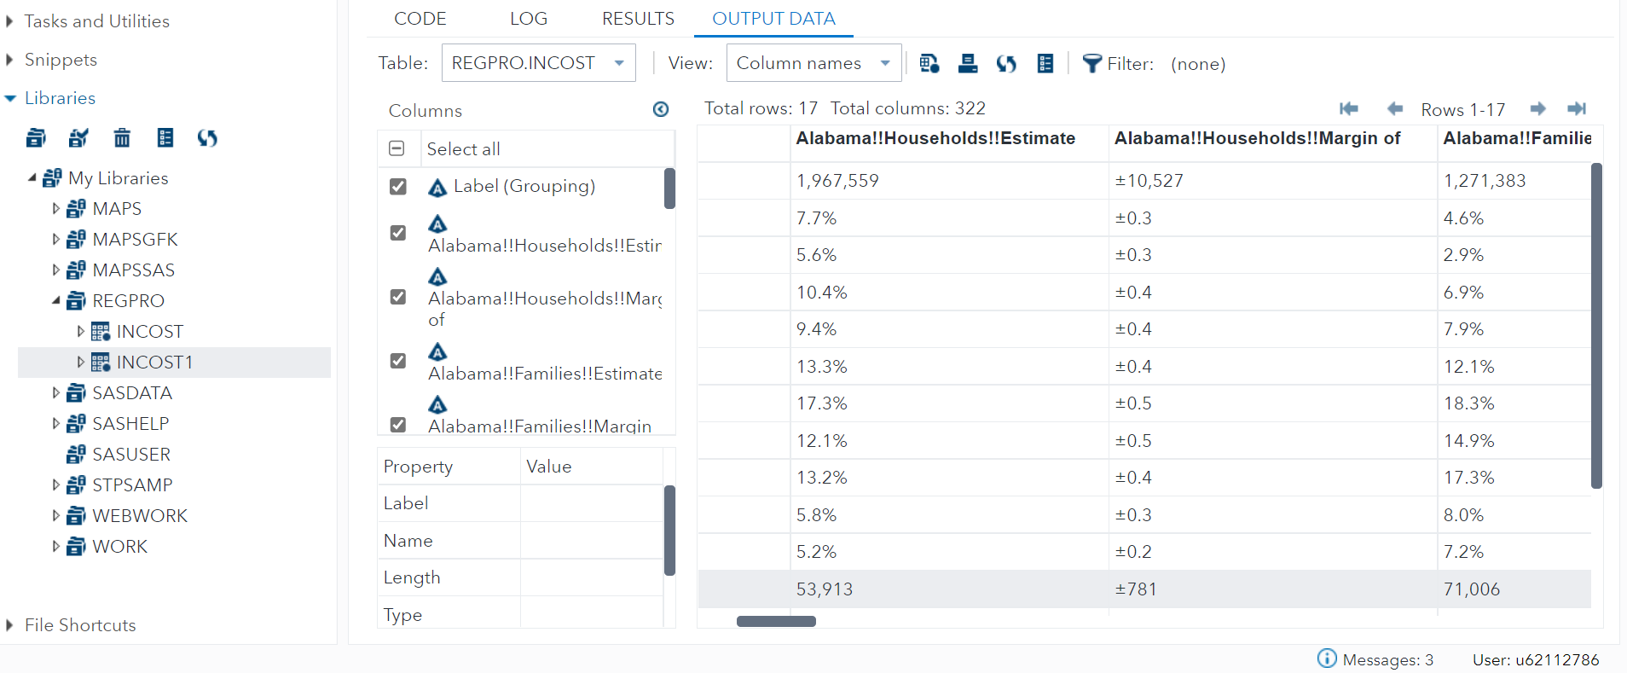Click the next rows arrow
This screenshot has height=673, width=1627.
coord(1537,108)
